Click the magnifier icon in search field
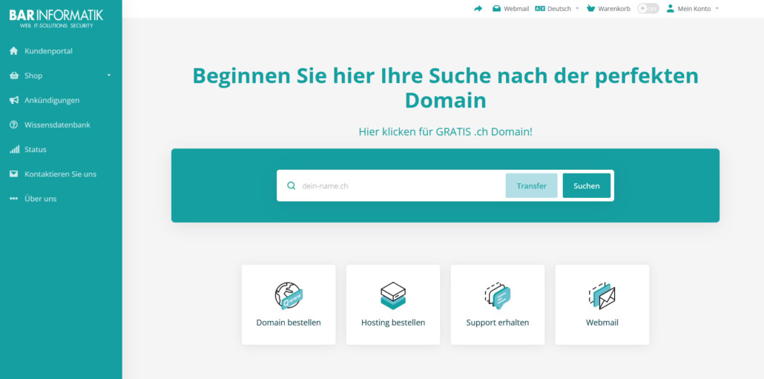The width and height of the screenshot is (764, 379). tap(291, 186)
